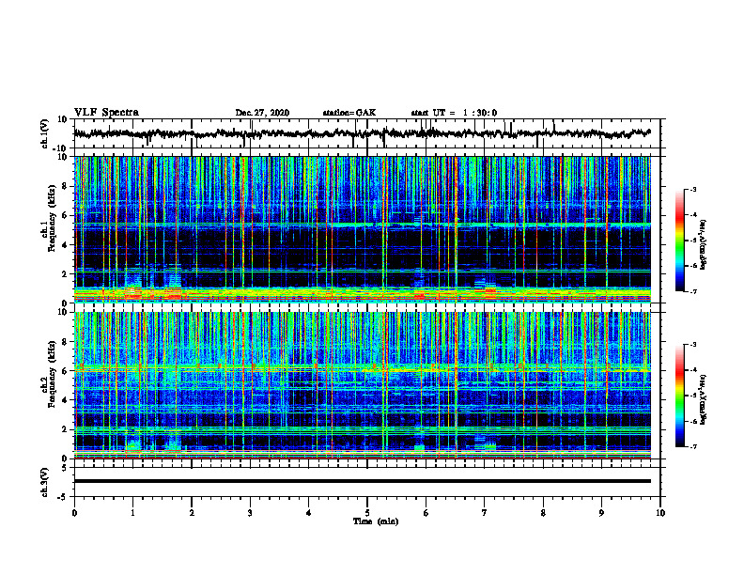The height and width of the screenshot is (575, 744).
Task: Click the "2" tick on the Time axis
Action: [192, 513]
